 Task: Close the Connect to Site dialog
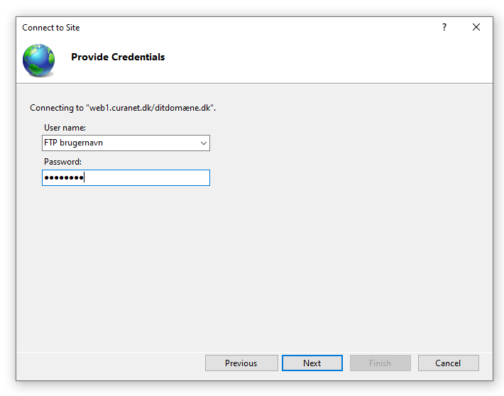476,27
